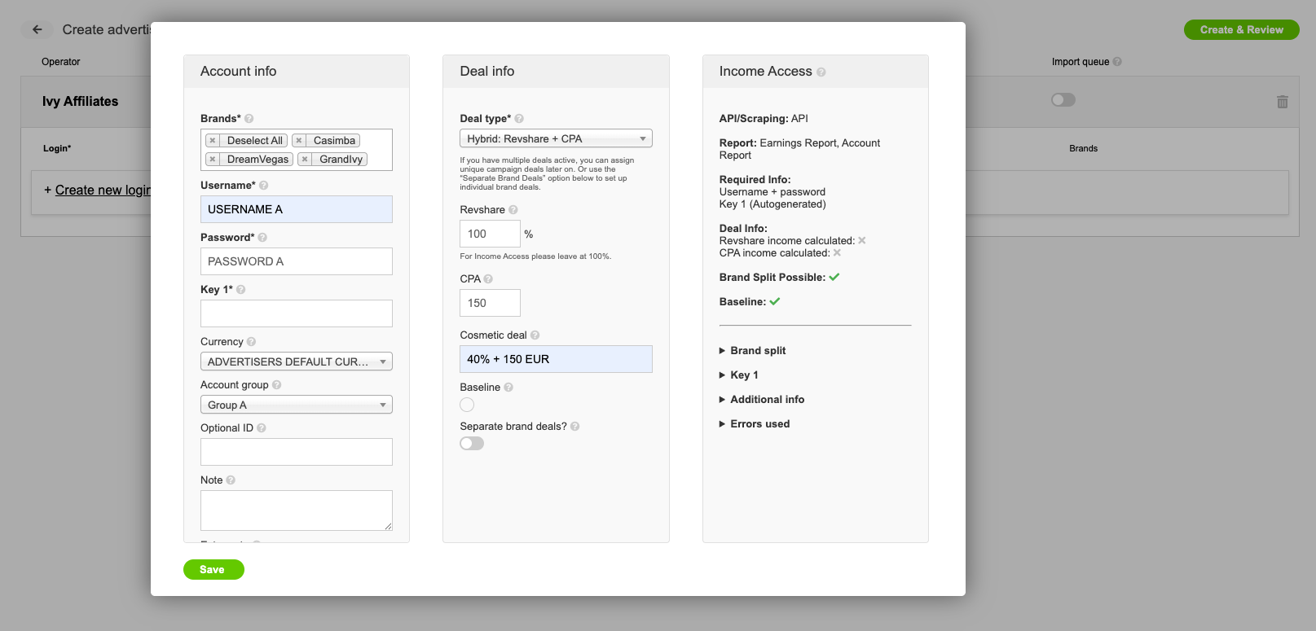
Task: Click the help icon next to Account group
Action: (x=277, y=385)
